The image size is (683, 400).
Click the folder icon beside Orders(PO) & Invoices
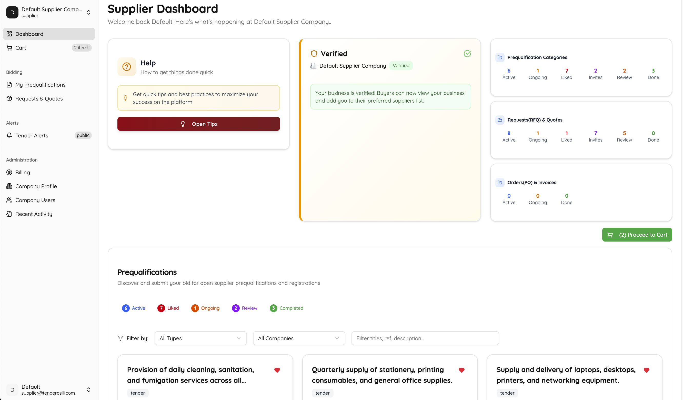pos(500,183)
